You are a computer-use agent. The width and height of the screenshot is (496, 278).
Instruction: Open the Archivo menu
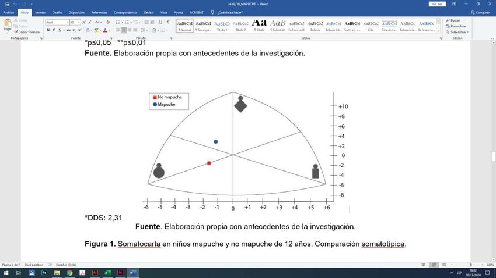click(9, 13)
